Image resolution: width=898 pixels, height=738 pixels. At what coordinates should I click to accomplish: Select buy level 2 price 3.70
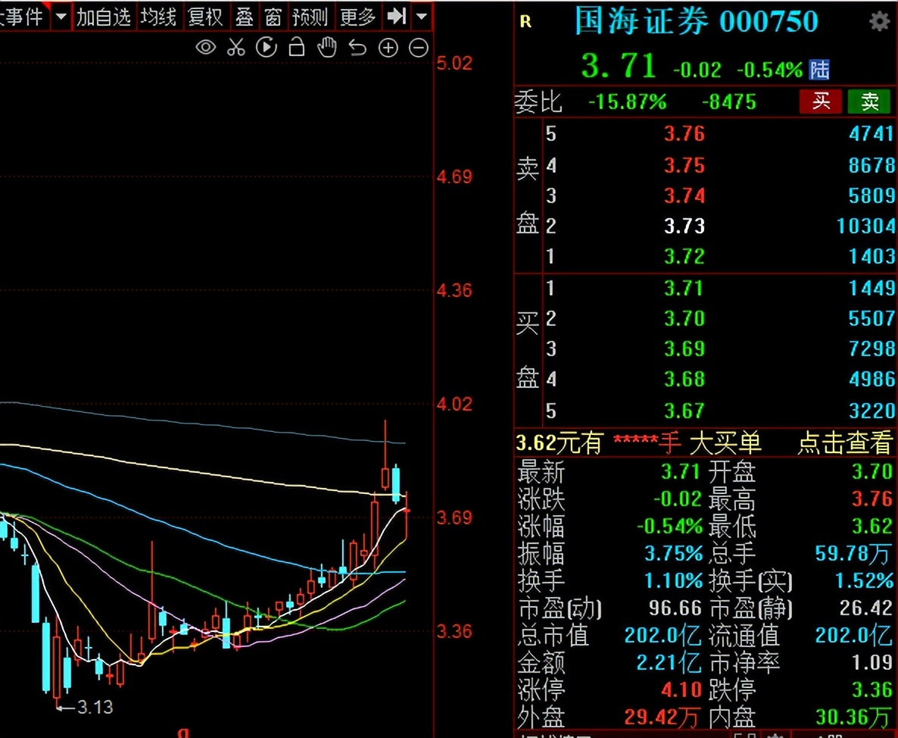tap(684, 318)
